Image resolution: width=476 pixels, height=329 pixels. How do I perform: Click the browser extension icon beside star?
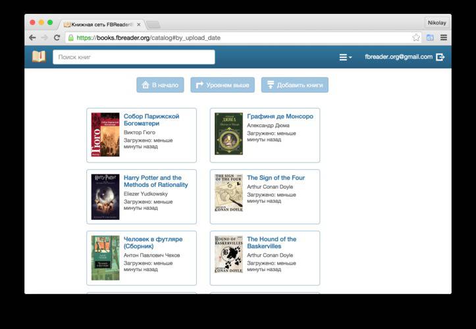(x=430, y=38)
